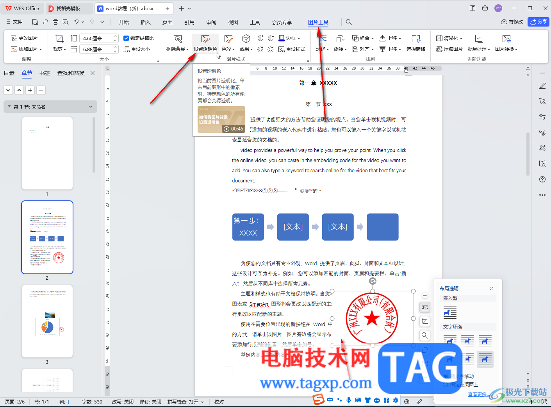Toggle spell check (拼写检查) status in status bar
Screen dimensions: 551x407
coord(185,402)
